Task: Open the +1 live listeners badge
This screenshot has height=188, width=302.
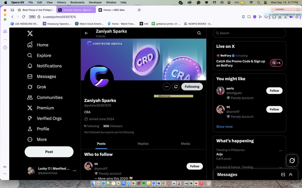Action: tap(276, 63)
